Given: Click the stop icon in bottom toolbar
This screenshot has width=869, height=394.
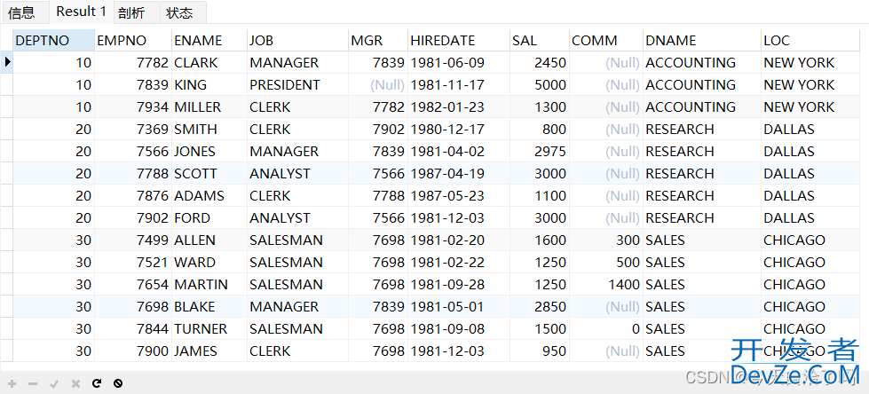Looking at the screenshot, I should coord(117,383).
